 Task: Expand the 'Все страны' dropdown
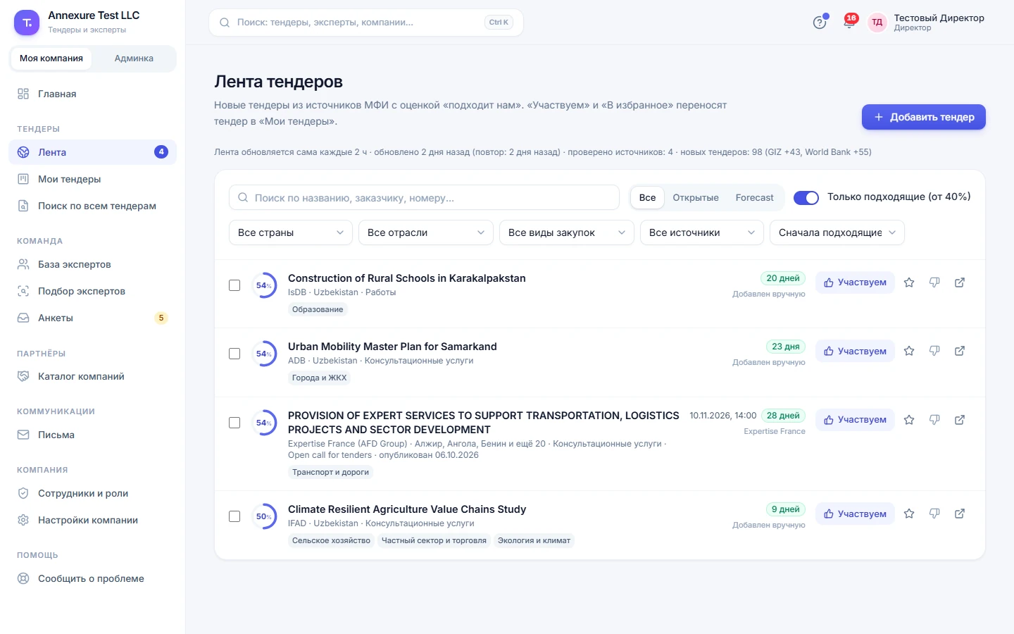click(x=290, y=232)
